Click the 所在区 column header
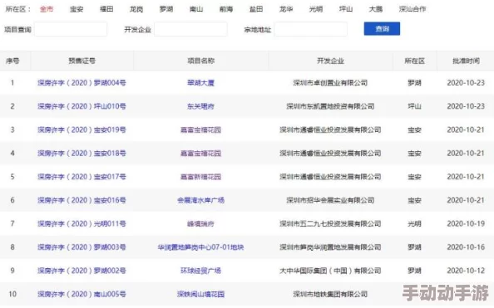This screenshot has height=308, width=494. click(415, 61)
